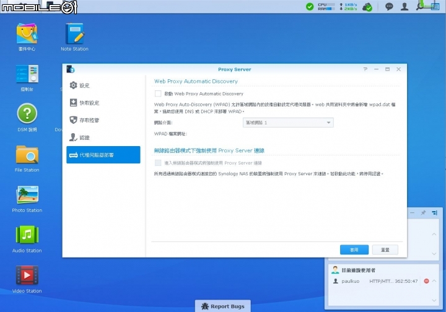Launch Audio Station from desktop
The width and height of the screenshot is (446, 312).
pyautogui.click(x=27, y=235)
